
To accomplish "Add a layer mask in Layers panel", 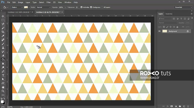I will click(x=172, y=106).
